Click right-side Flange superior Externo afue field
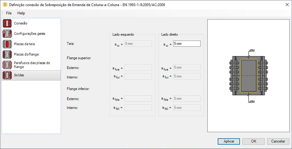This screenshot has height=149, width=292. [187, 67]
